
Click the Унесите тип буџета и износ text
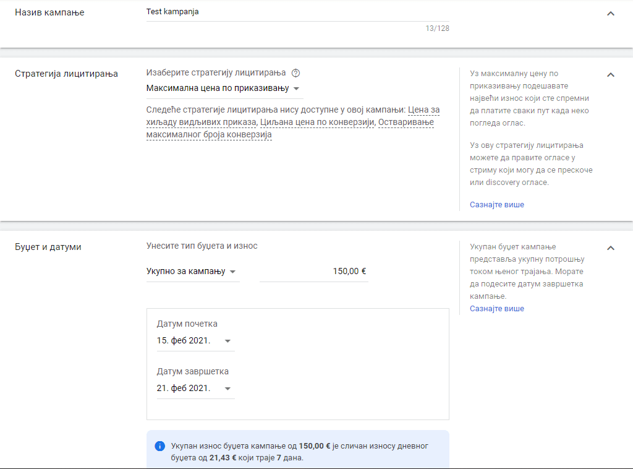(x=202, y=246)
